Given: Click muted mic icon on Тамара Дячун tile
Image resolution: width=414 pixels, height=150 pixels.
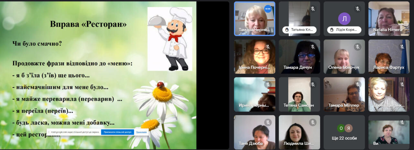Looking at the screenshot, I should point(313,47).
